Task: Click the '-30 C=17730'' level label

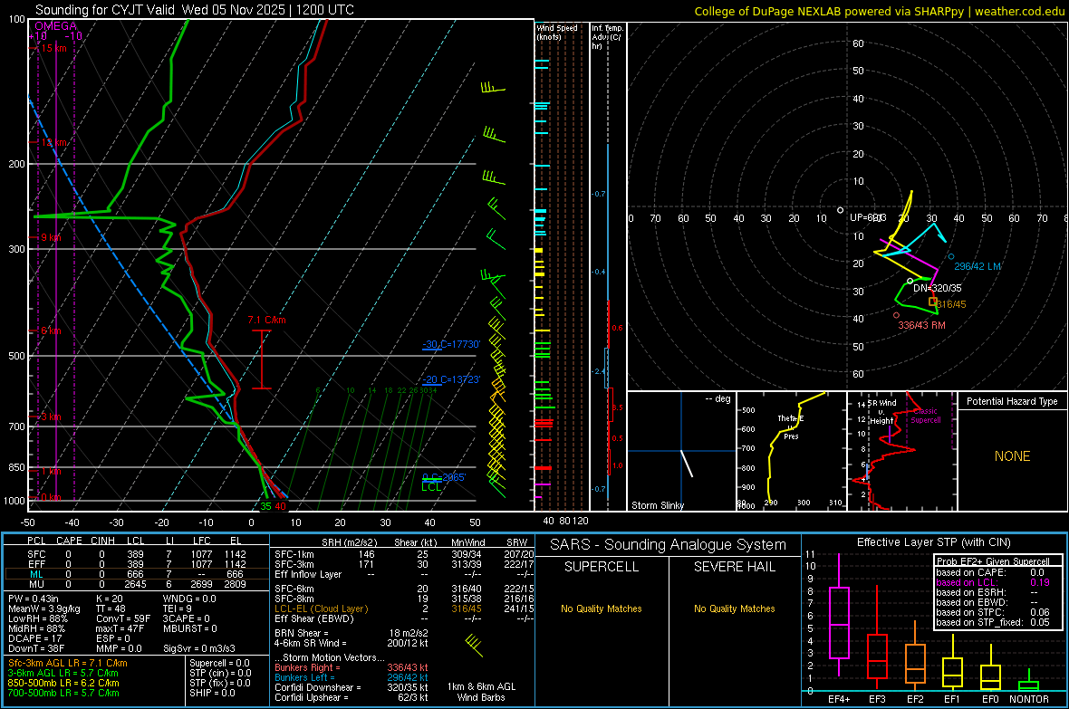Action: click(x=451, y=344)
